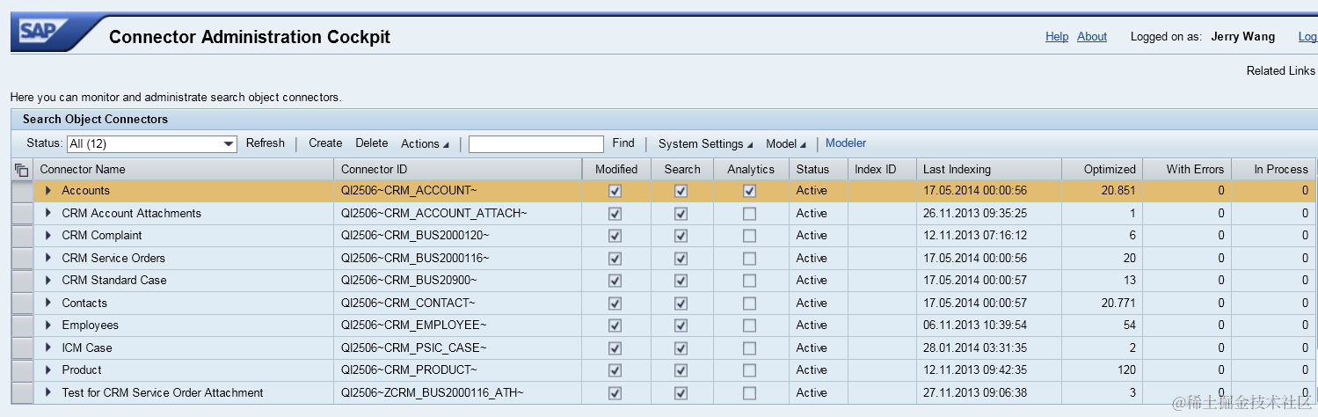Expand the CRM Complaint row
The height and width of the screenshot is (417, 1318).
click(x=48, y=236)
